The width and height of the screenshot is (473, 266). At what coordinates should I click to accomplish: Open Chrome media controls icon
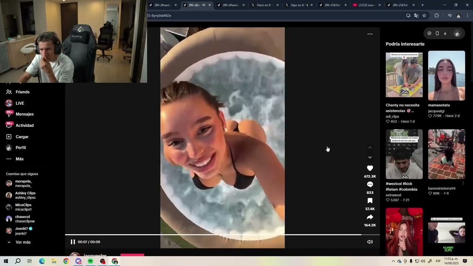pyautogui.click(x=450, y=16)
